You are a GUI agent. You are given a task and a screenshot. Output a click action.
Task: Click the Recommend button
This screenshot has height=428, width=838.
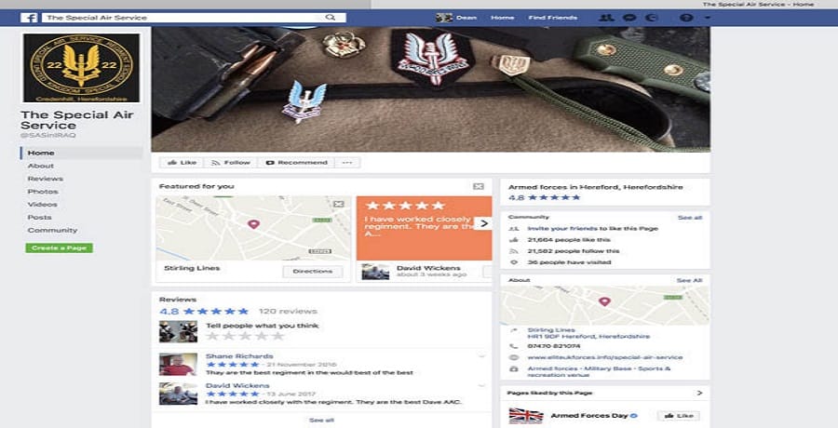pyautogui.click(x=296, y=163)
